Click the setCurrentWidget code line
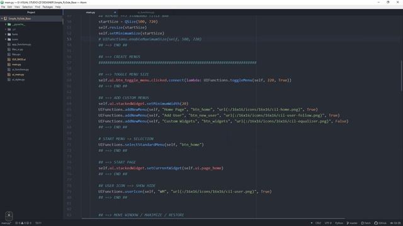Screen dimensions: 403x226 tap(161, 168)
